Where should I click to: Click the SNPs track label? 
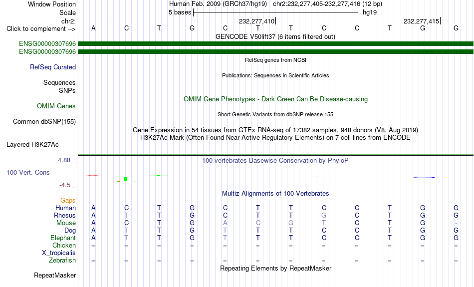coord(67,90)
